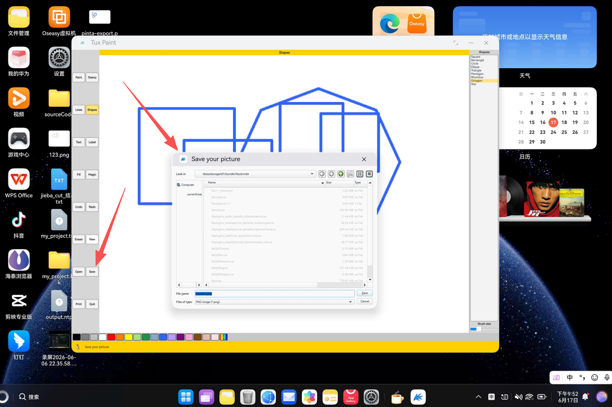Open App Gallery from the dock

[x=351, y=397]
